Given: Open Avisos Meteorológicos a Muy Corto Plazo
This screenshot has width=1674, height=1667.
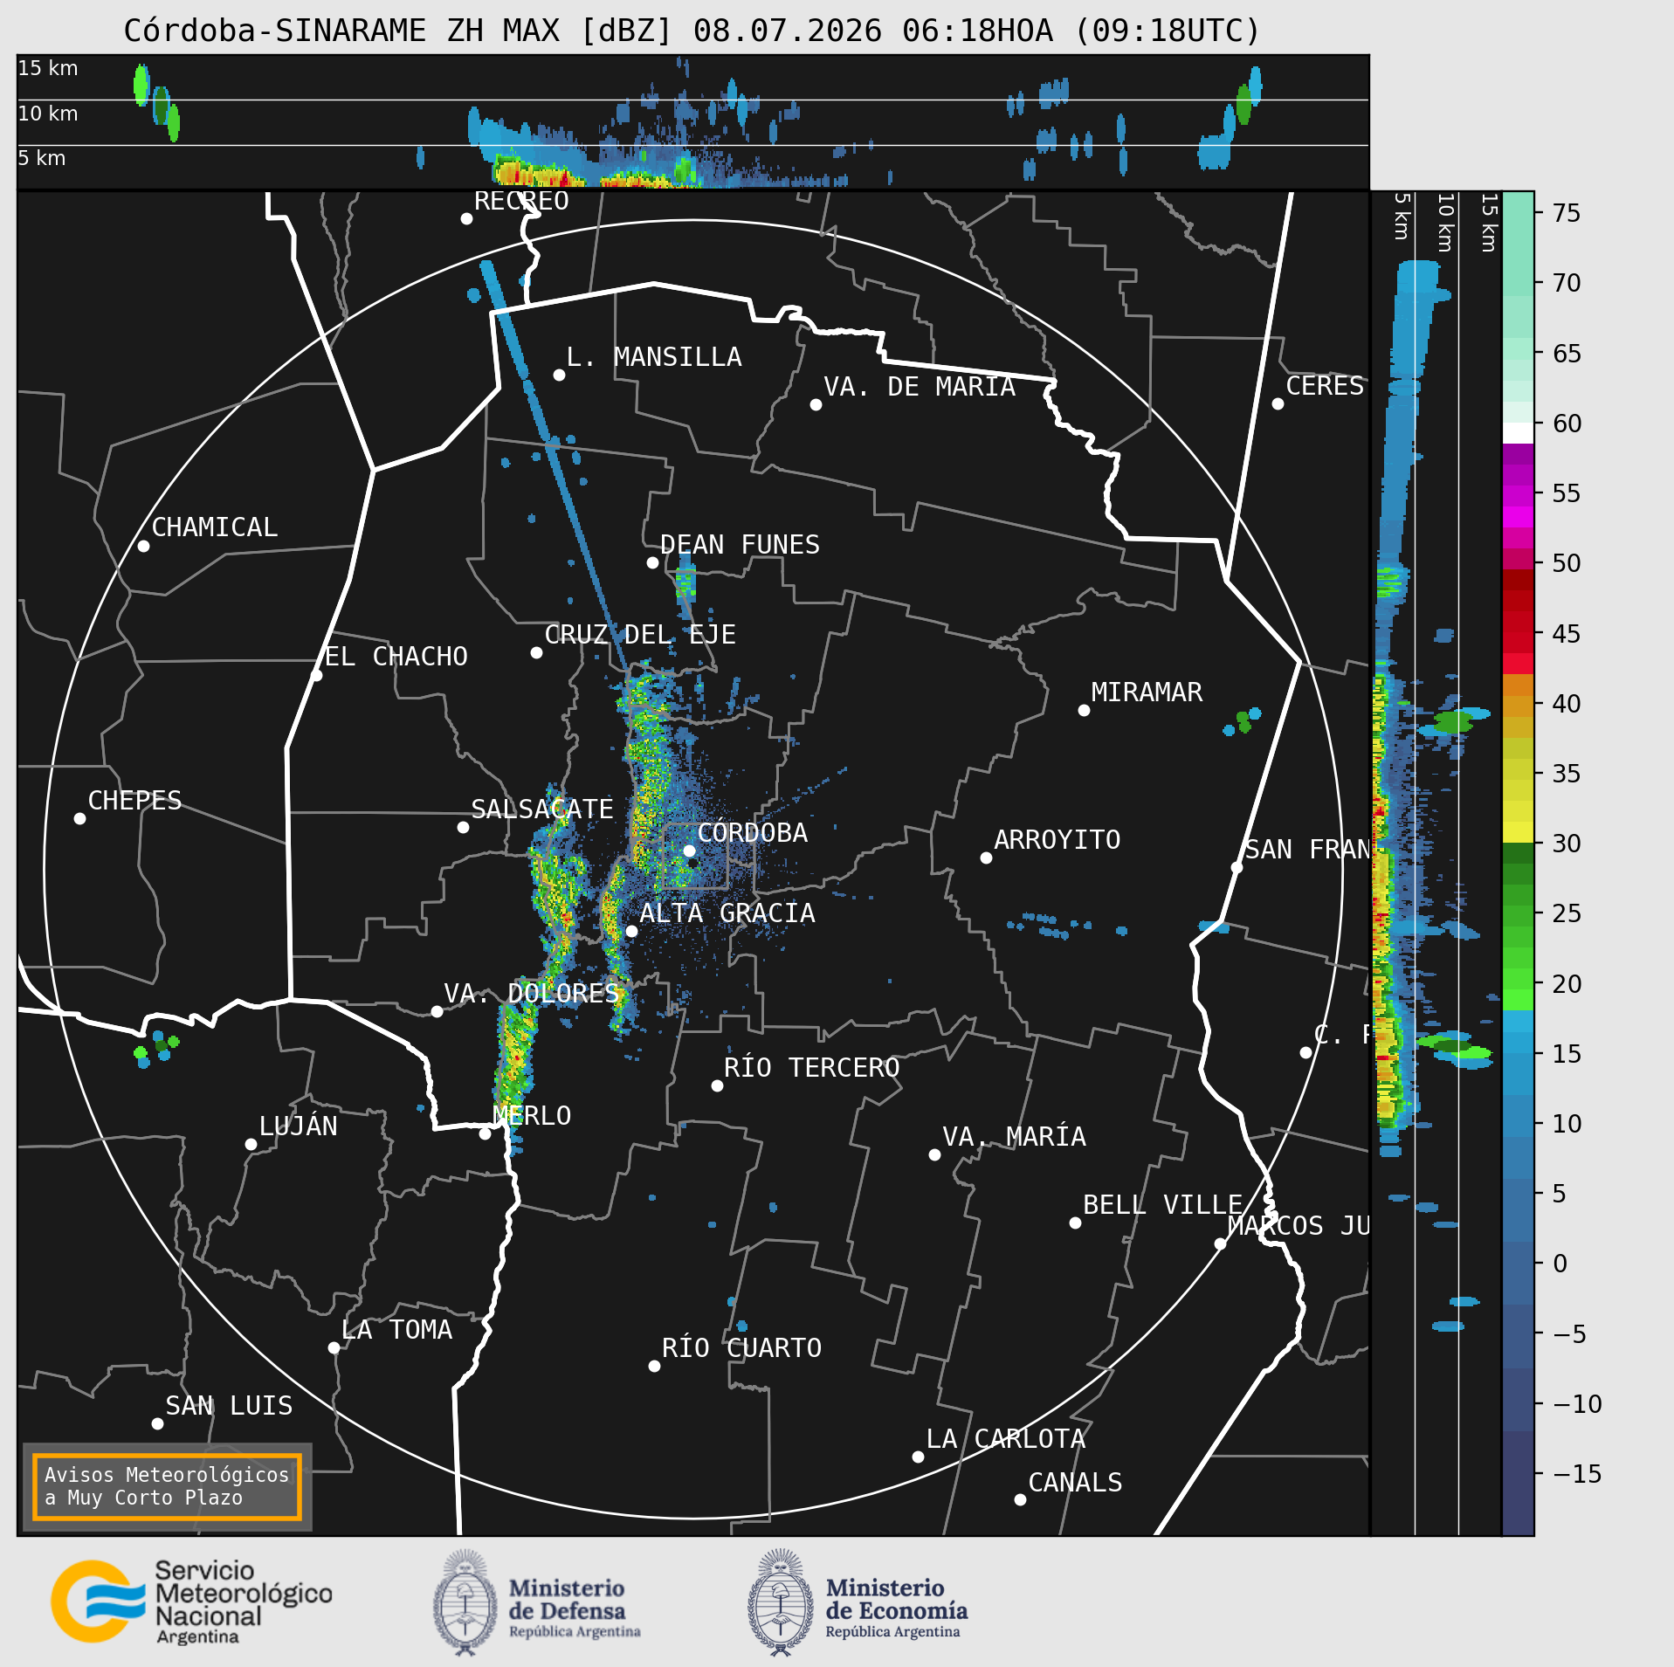Looking at the screenshot, I should tap(167, 1486).
